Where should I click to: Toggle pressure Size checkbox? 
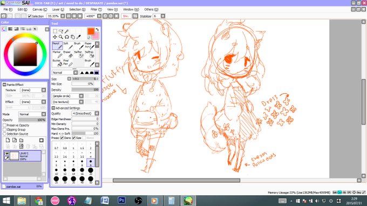pos(74,138)
